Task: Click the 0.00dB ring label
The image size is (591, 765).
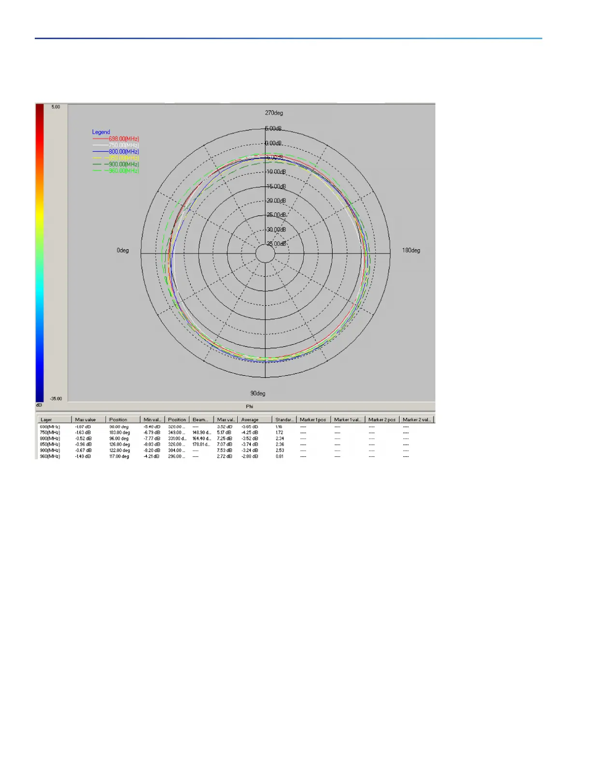Action: pos(274,143)
